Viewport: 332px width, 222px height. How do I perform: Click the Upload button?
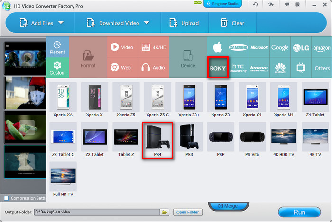(184, 23)
